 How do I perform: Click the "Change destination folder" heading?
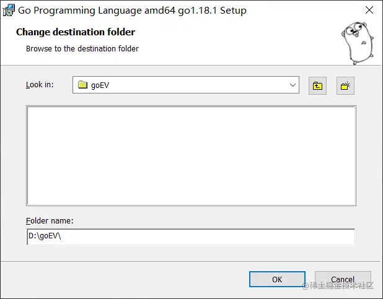pyautogui.click(x=76, y=32)
